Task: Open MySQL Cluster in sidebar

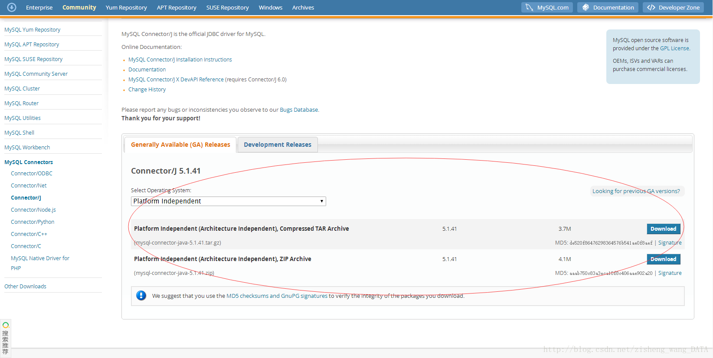Action: point(22,89)
